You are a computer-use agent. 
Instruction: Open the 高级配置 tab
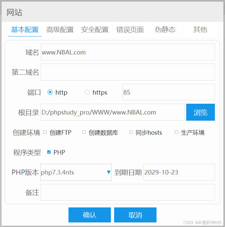tap(60, 30)
